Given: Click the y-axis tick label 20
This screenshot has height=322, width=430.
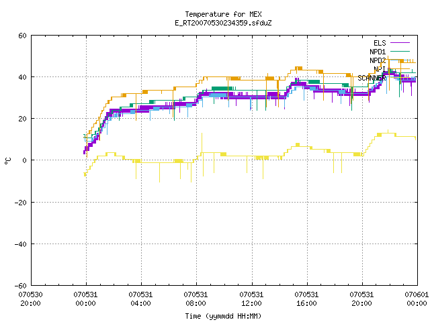Looking at the screenshot, I should [22, 119].
